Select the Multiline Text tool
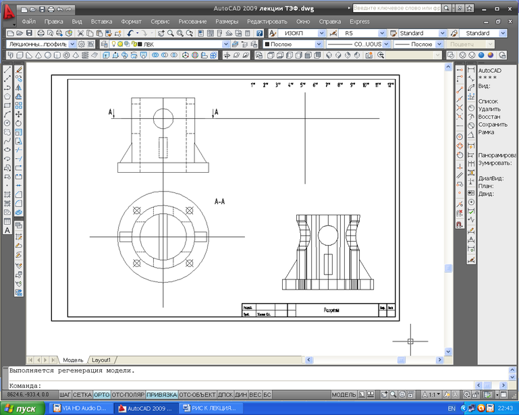 point(7,230)
